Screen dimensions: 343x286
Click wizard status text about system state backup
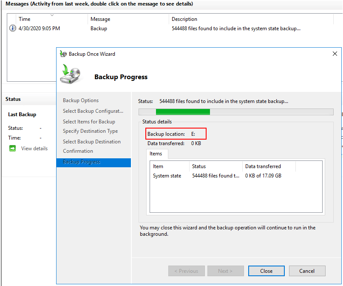point(224,101)
